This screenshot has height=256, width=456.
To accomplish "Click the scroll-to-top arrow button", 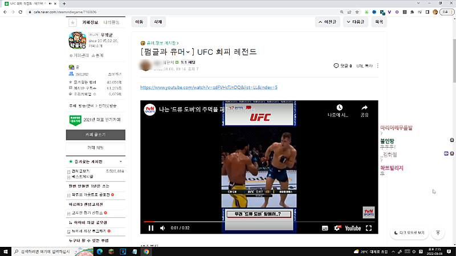I will (x=438, y=233).
